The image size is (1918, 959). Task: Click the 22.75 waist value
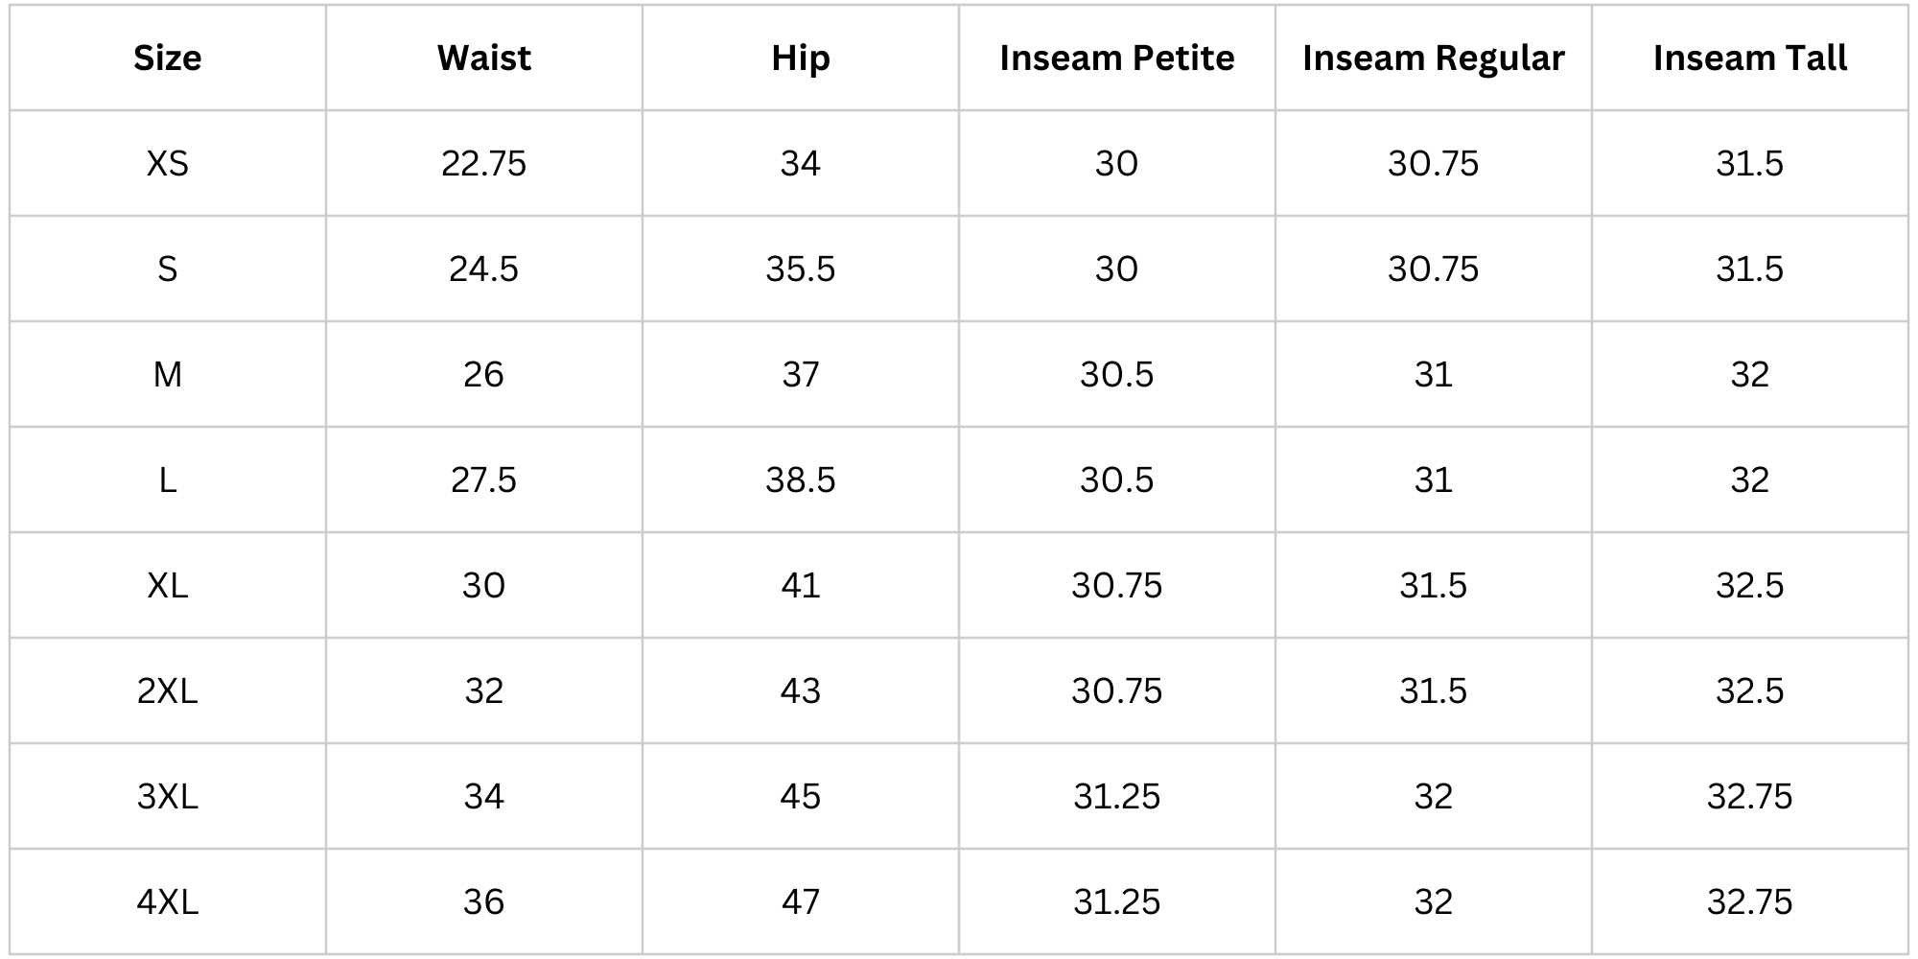(483, 164)
